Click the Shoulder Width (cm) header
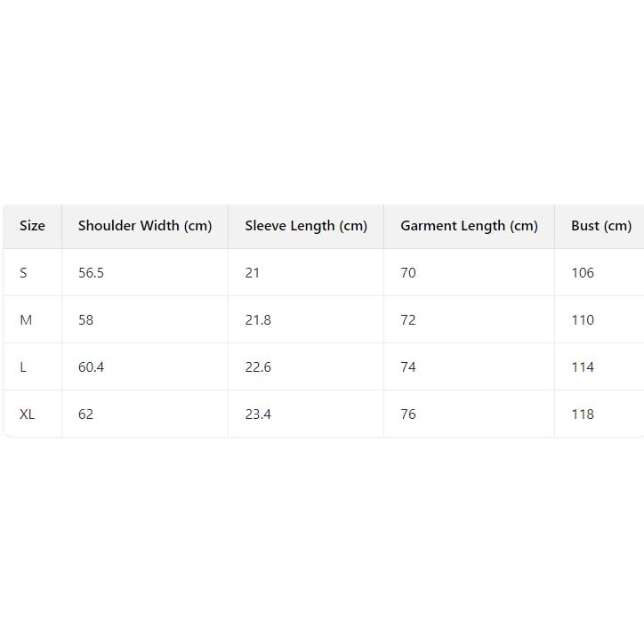Image resolution: width=644 pixels, height=644 pixels. pyautogui.click(x=145, y=226)
